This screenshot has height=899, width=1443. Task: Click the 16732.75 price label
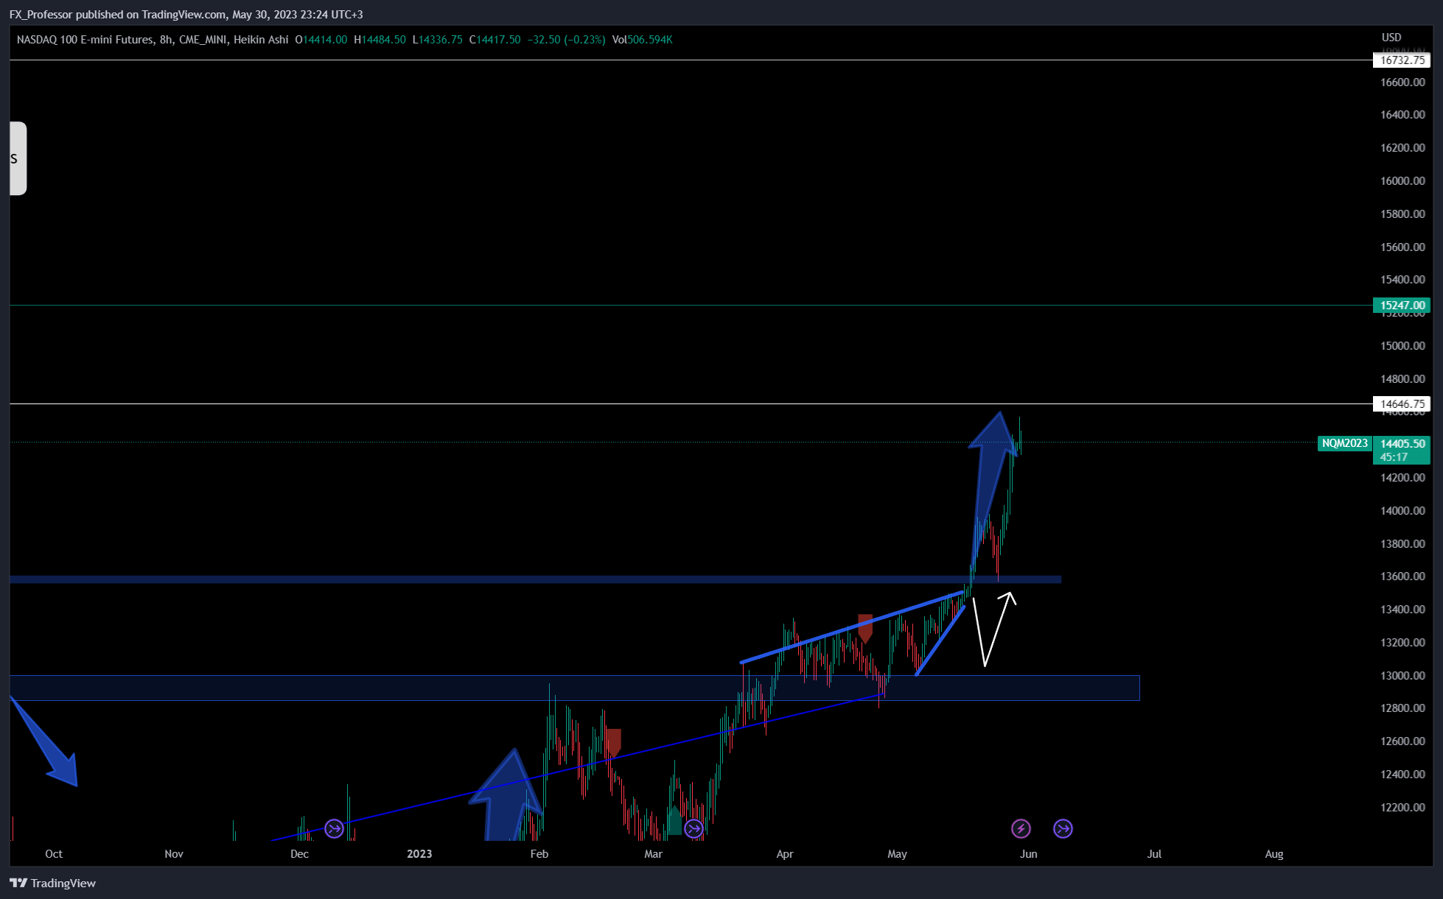1402,60
